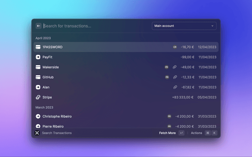Select the Pierre Ribeiro transaction
Screen dimensions: 252x157
(53, 126)
